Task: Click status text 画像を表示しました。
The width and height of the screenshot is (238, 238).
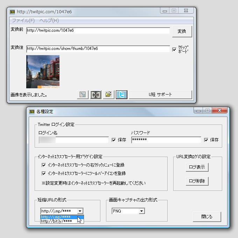Action: click(x=29, y=95)
